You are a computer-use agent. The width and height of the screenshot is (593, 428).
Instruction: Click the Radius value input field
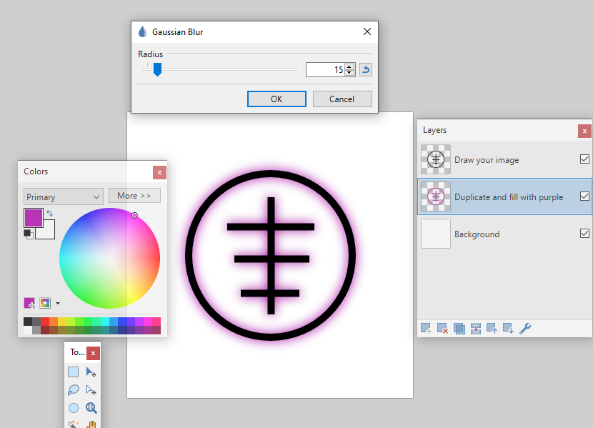pyautogui.click(x=325, y=69)
